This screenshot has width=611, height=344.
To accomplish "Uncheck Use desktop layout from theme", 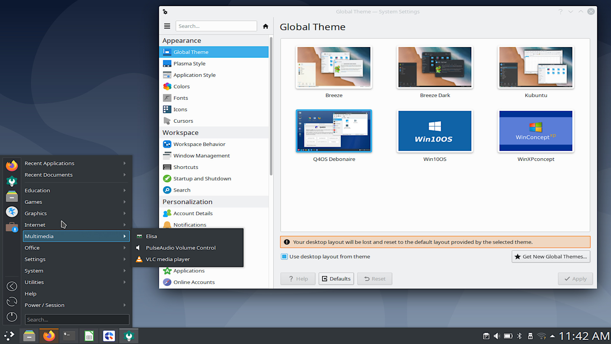I will click(x=284, y=256).
